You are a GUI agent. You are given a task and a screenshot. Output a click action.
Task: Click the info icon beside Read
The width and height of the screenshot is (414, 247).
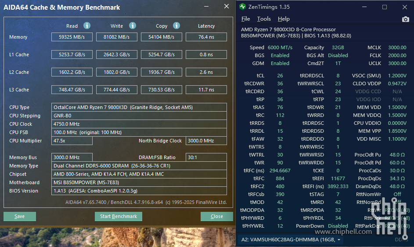pyautogui.click(x=87, y=26)
